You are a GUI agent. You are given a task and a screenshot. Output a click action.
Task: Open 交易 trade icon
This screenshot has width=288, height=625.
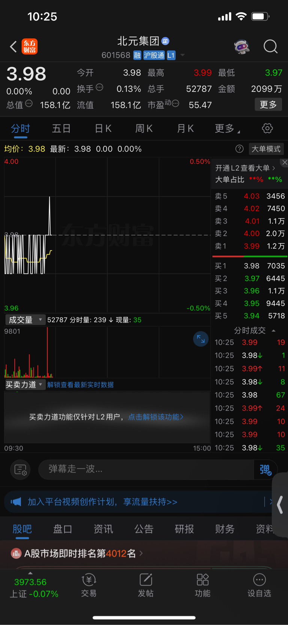tap(89, 586)
